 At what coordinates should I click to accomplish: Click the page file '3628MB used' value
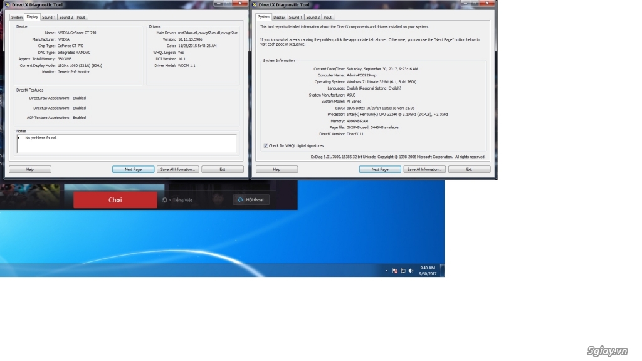click(x=372, y=128)
